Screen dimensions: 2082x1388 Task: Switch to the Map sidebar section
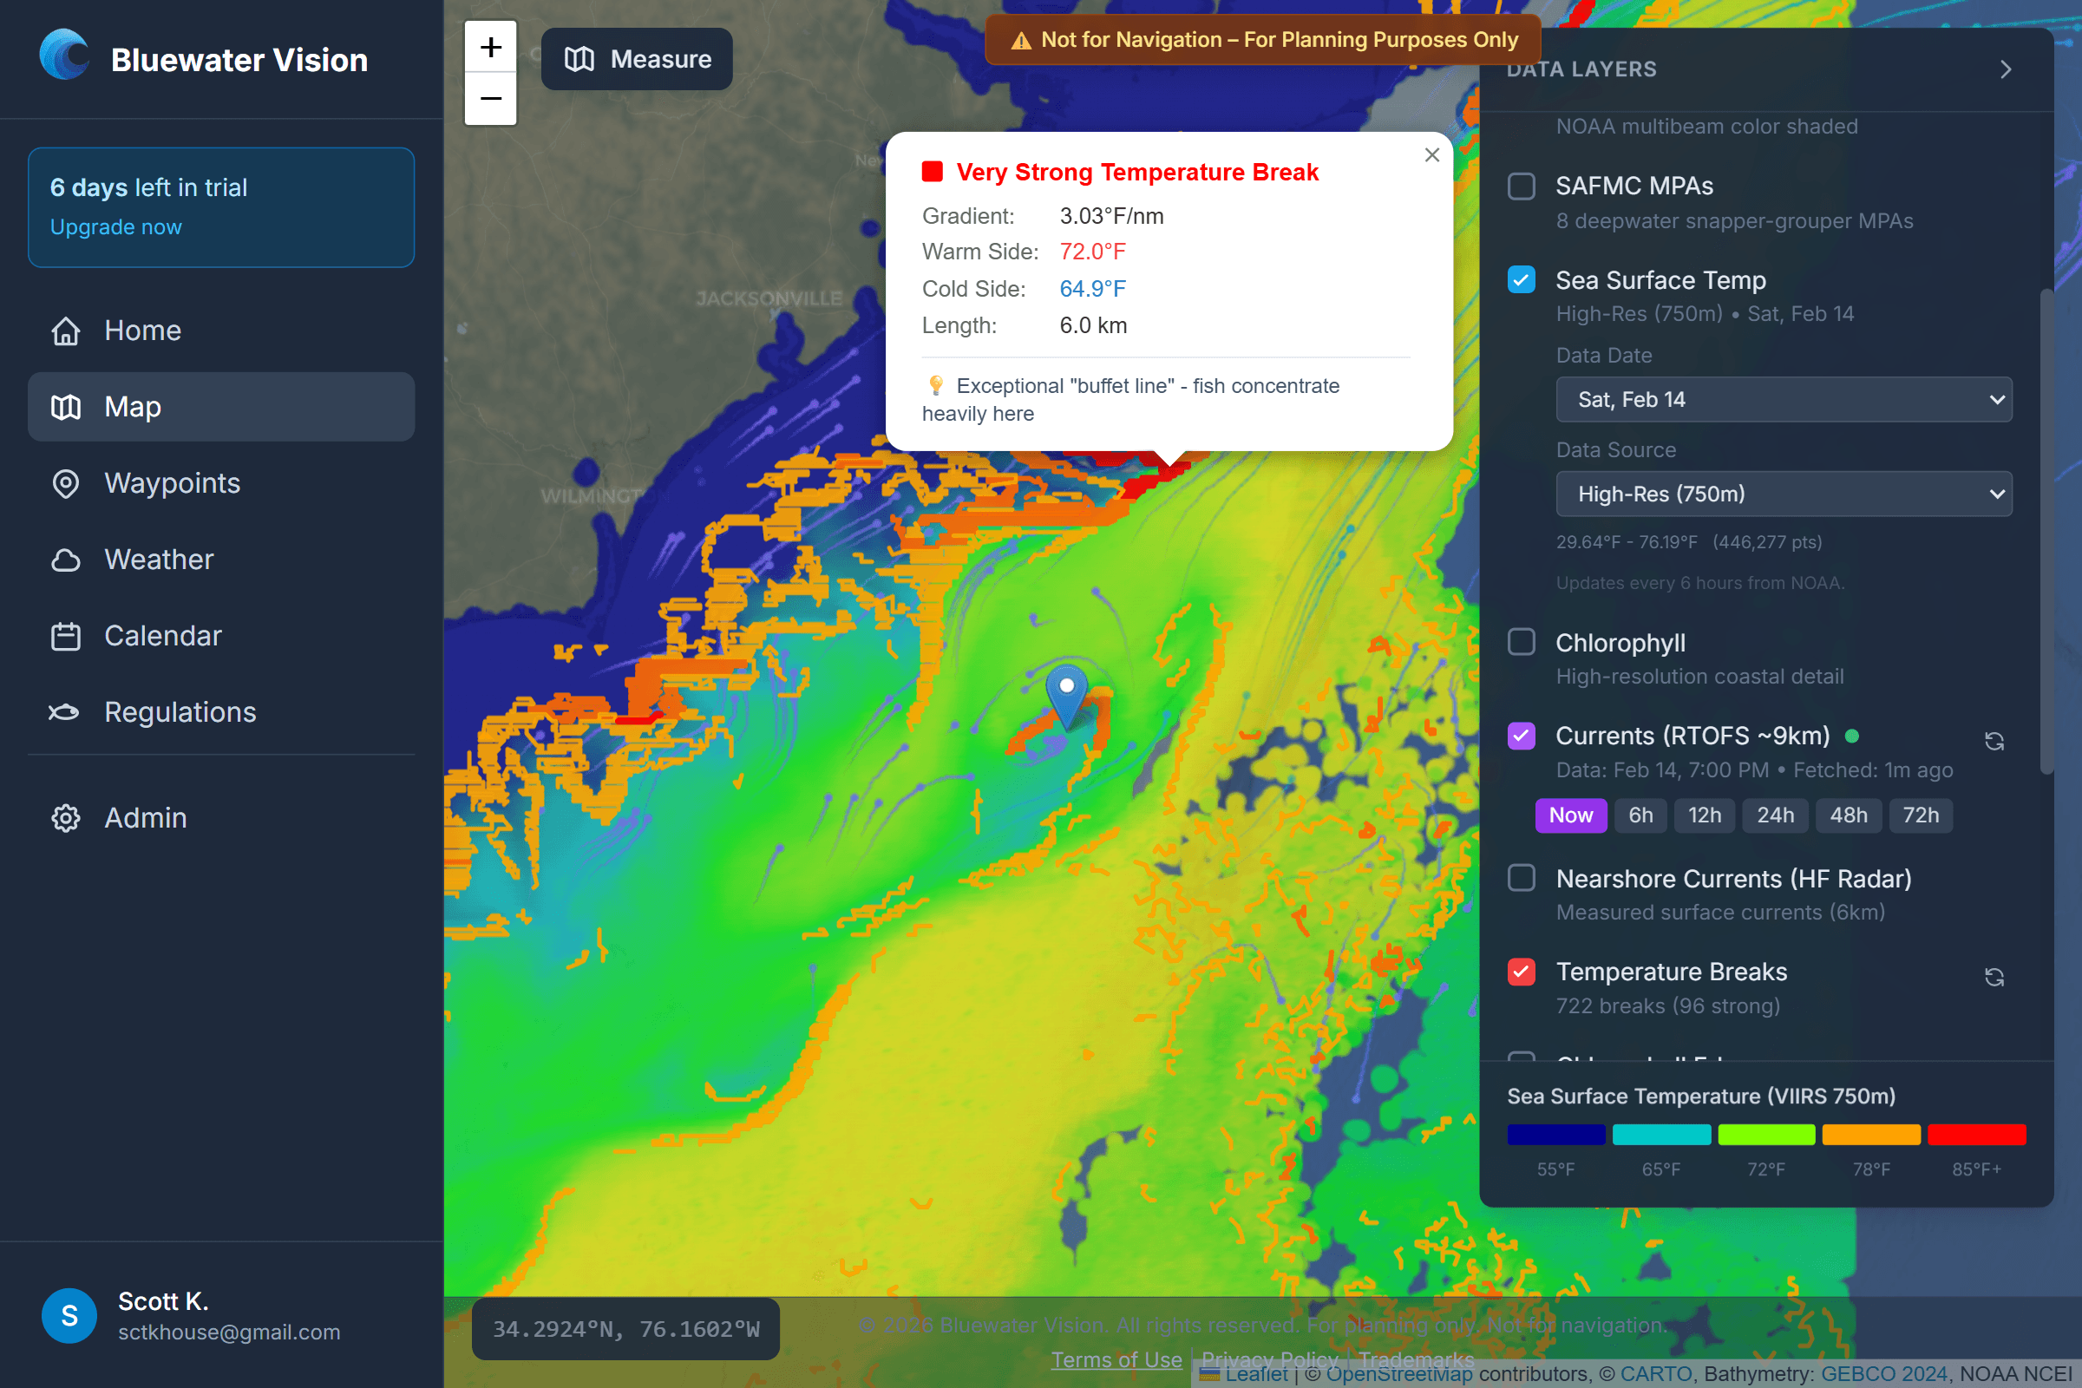pos(133,406)
